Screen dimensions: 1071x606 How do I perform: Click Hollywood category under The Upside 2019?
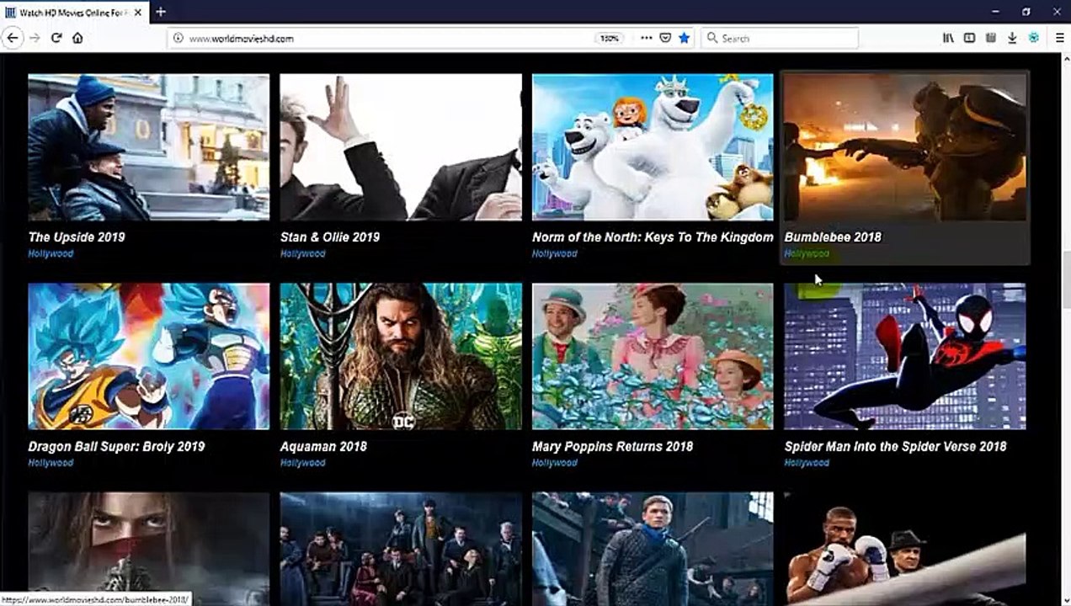coord(51,253)
